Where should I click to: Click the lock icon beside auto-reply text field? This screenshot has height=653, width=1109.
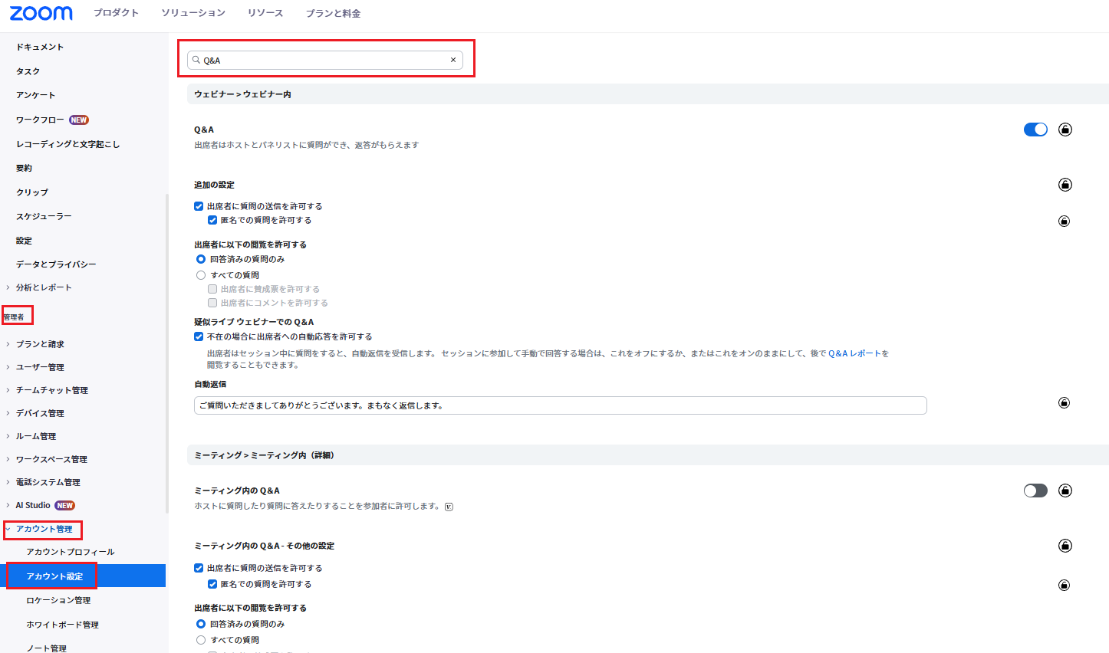click(x=1065, y=403)
